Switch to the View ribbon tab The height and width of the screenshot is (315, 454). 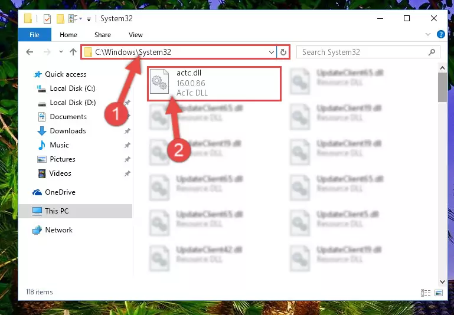coord(136,35)
